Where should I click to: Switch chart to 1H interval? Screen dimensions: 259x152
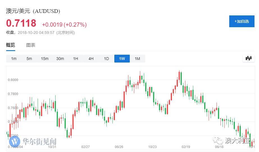tap(76, 59)
